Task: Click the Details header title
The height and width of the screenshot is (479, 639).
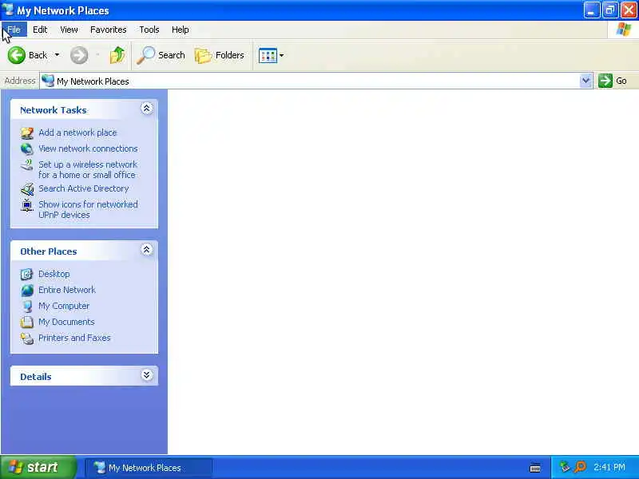Action: pos(36,377)
